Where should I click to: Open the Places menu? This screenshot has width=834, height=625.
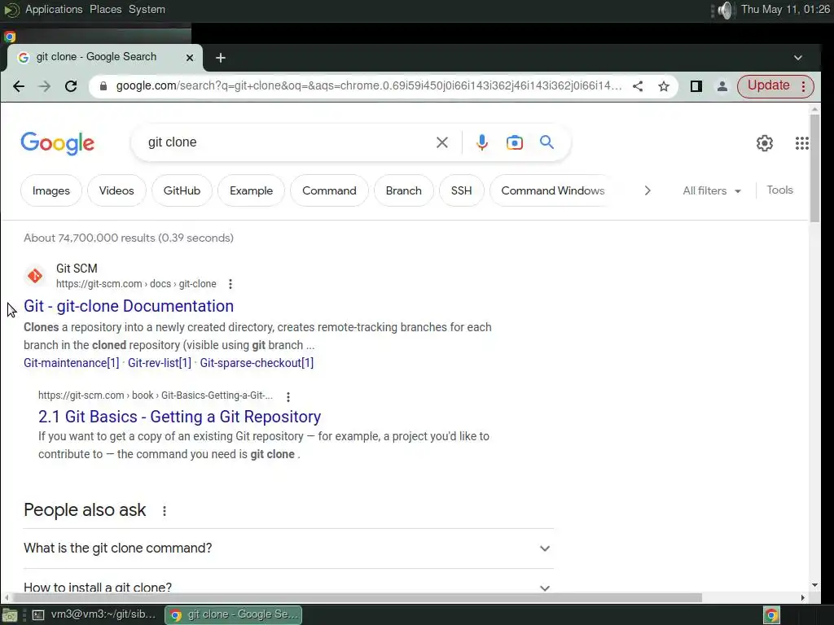[105, 10]
